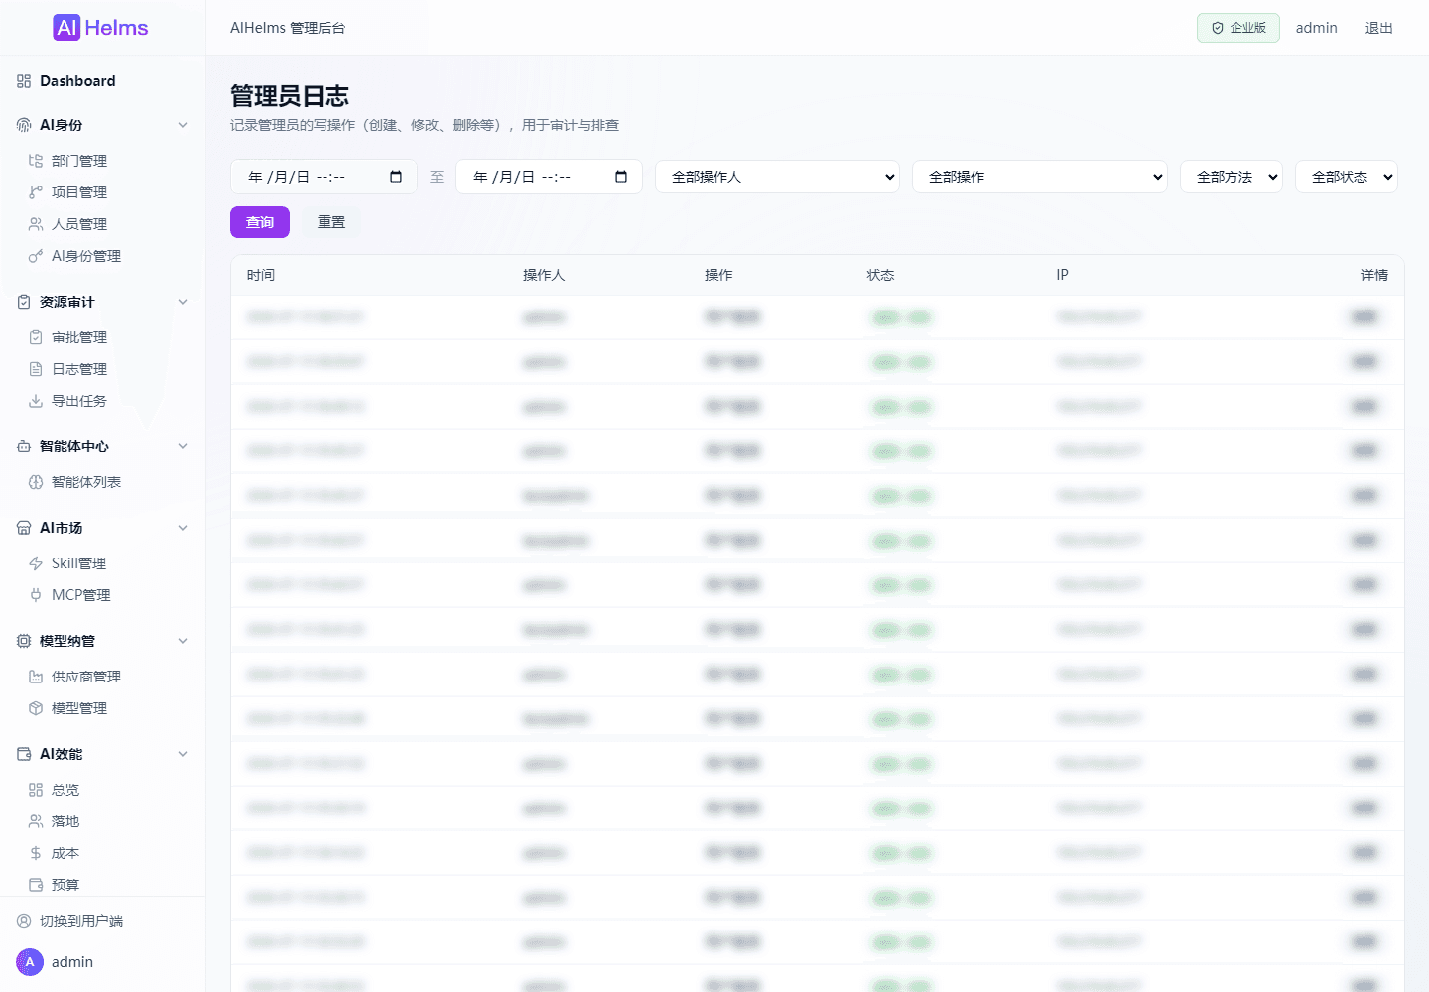The image size is (1429, 992).
Task: Click the 部门管理 icon
Action: (x=36, y=161)
